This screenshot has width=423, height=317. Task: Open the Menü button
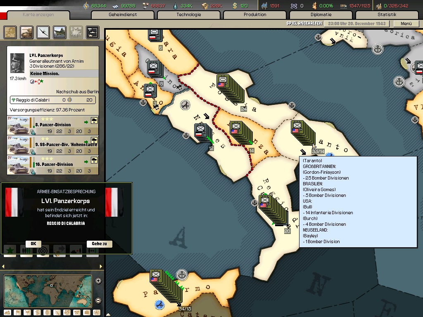406,24
